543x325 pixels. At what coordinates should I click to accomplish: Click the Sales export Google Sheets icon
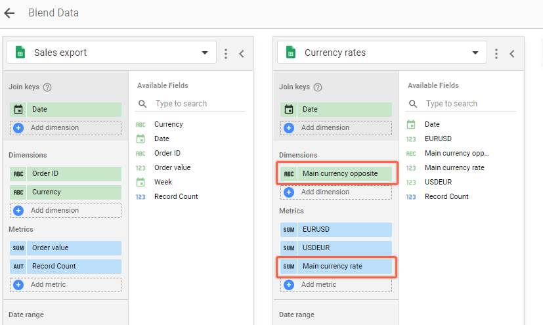click(x=20, y=53)
